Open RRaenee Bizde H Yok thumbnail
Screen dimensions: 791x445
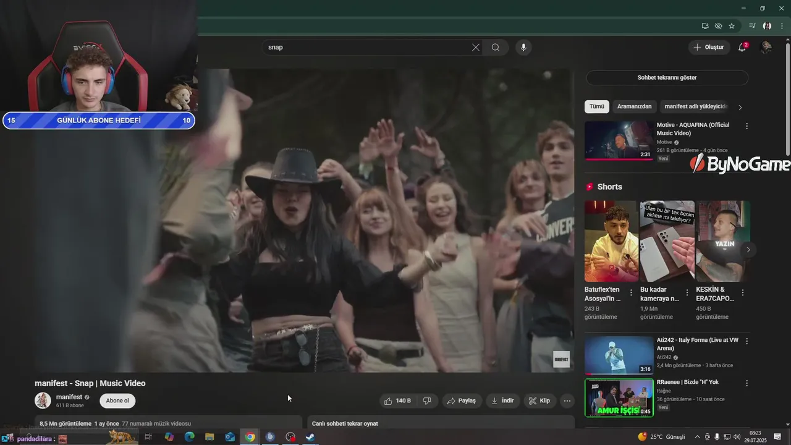point(619,398)
